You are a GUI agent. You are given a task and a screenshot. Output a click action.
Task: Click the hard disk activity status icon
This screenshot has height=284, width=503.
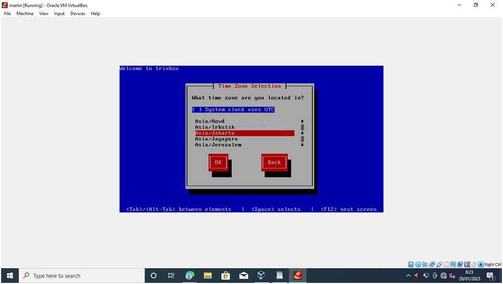[x=411, y=265]
